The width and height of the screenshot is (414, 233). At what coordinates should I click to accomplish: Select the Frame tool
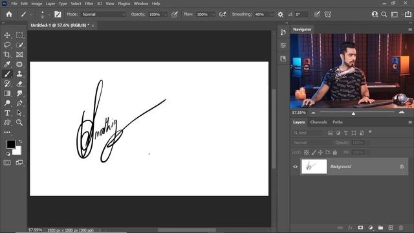19,54
